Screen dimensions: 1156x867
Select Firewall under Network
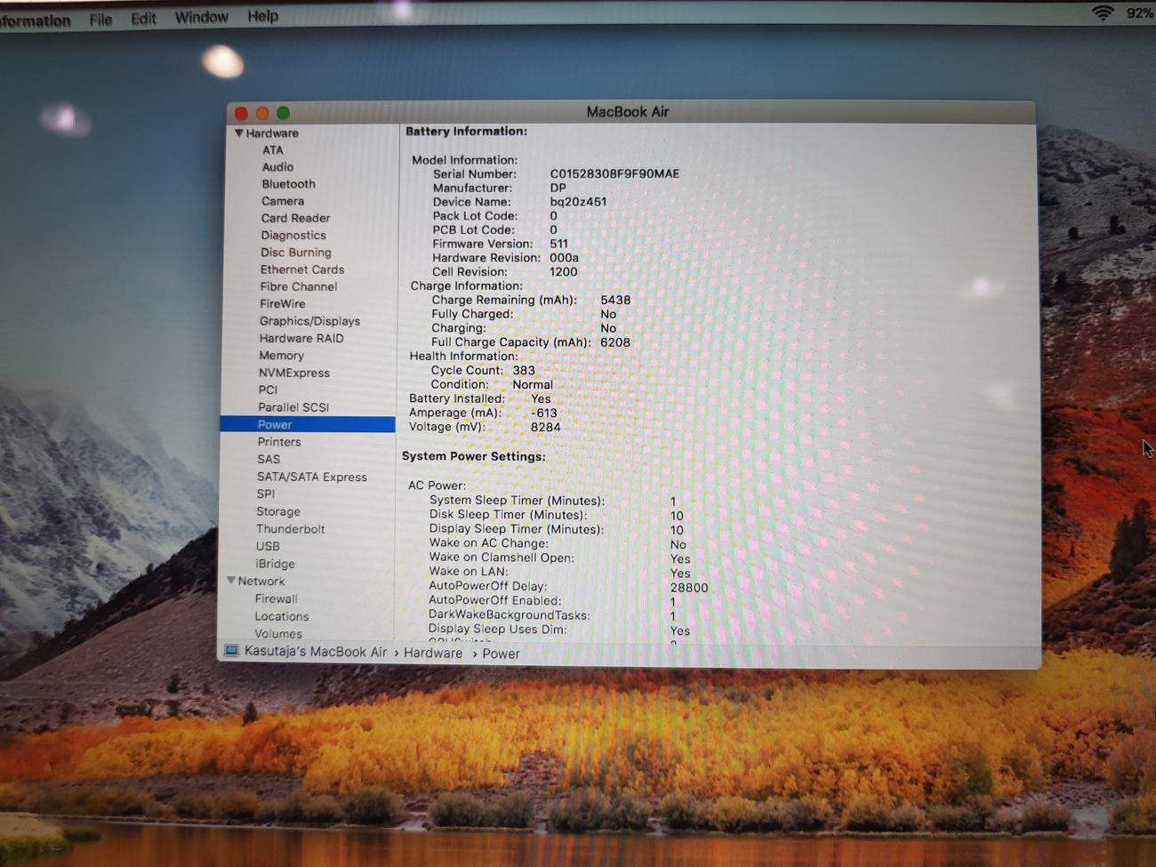277,598
